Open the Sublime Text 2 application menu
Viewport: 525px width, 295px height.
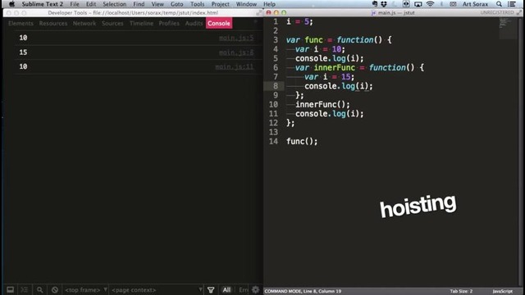pos(42,4)
